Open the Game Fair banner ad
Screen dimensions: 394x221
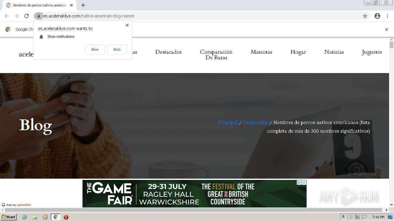pyautogui.click(x=195, y=194)
